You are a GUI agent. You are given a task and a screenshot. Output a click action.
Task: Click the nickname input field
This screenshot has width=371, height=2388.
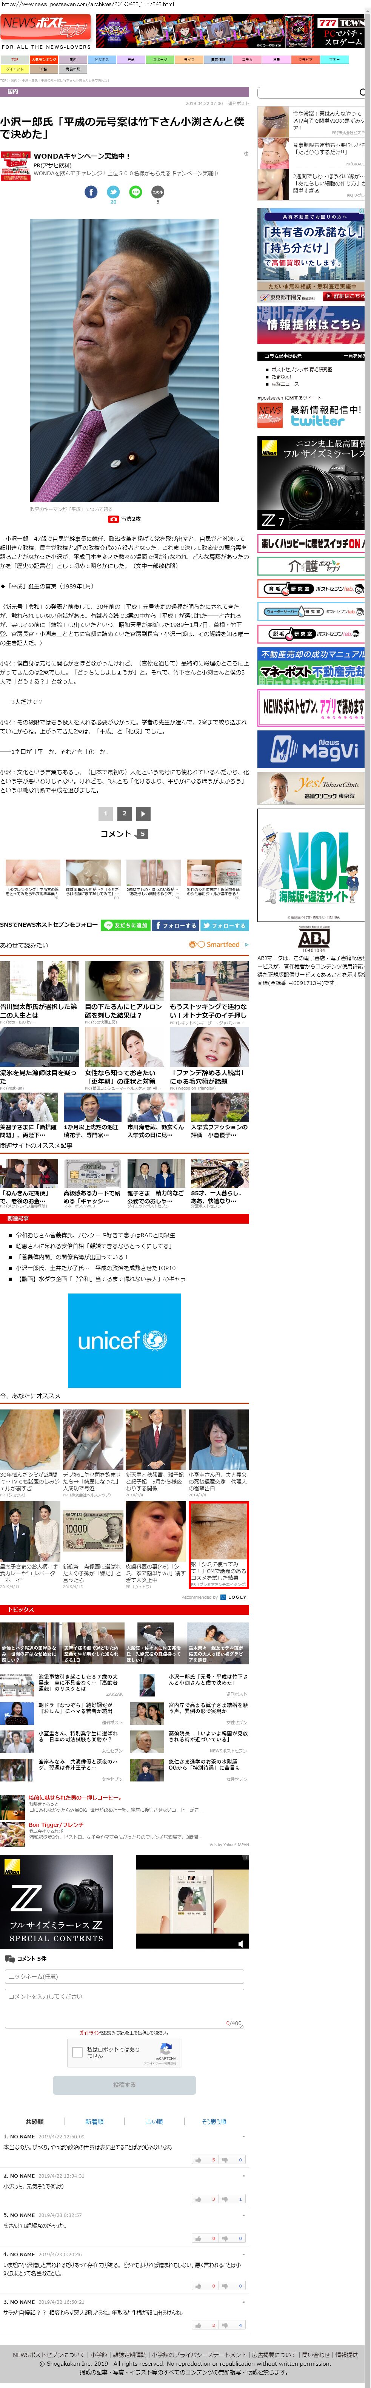(x=124, y=1976)
